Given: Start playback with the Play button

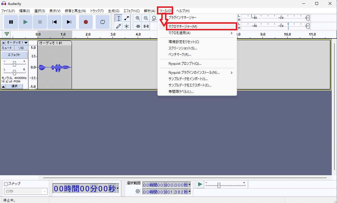Looking at the screenshot, I should tap(25, 22).
